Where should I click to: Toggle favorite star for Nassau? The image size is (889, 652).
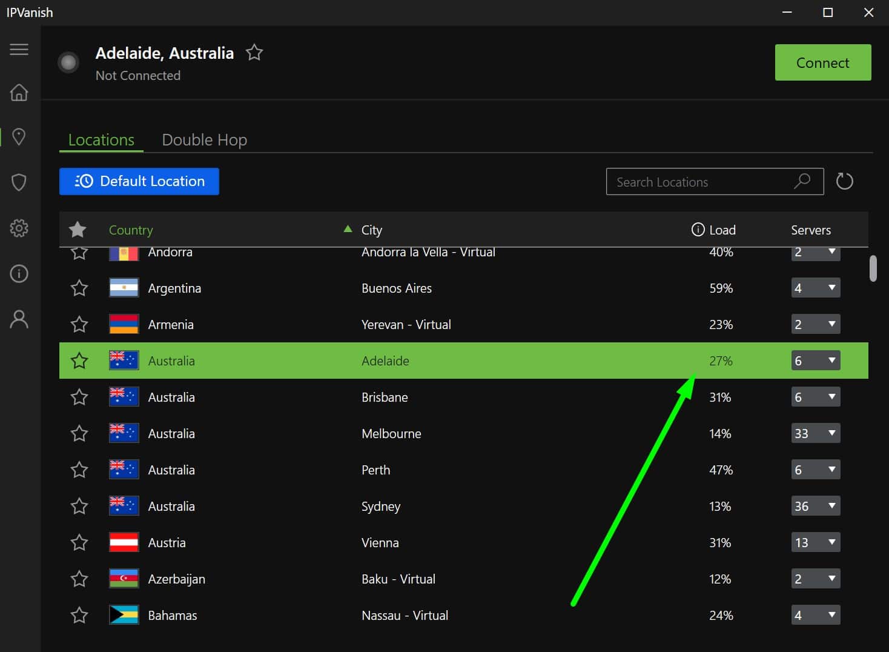(x=79, y=615)
